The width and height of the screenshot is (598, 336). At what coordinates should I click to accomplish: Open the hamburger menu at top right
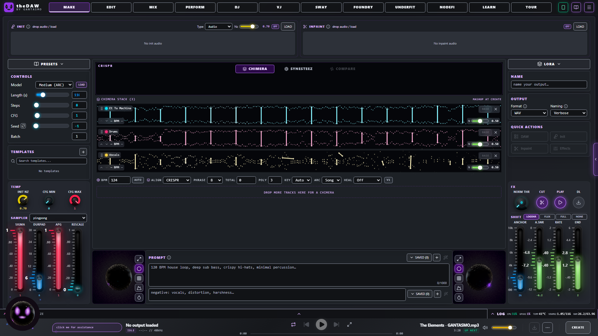(589, 7)
